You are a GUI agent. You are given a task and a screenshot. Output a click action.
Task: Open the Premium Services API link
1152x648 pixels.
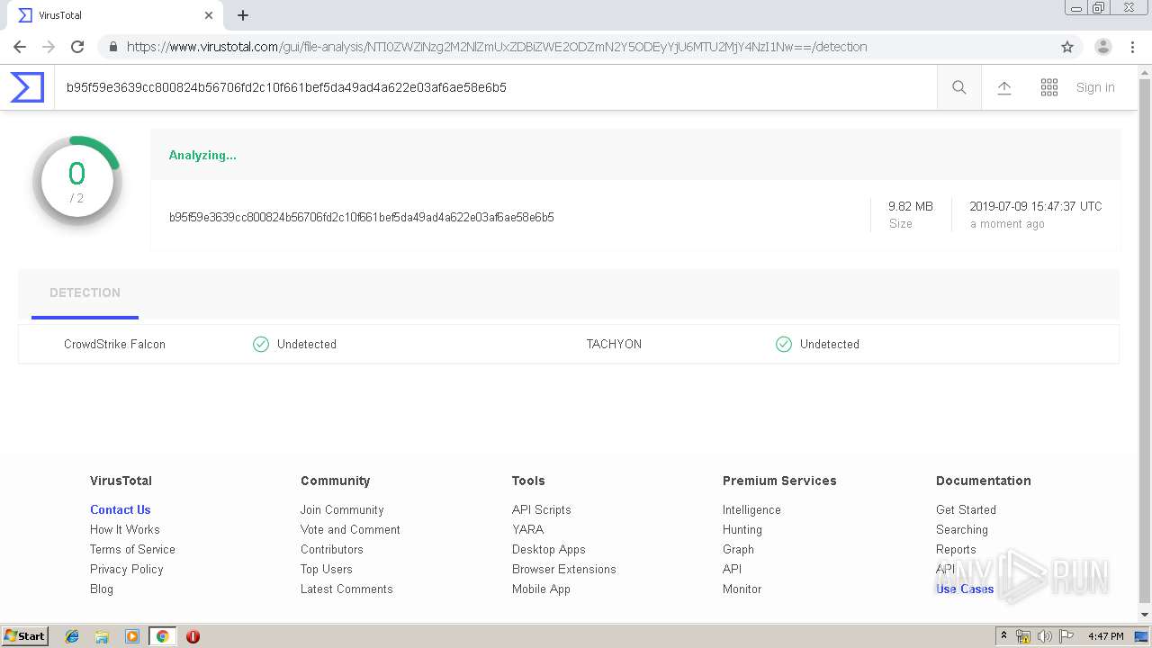(732, 569)
